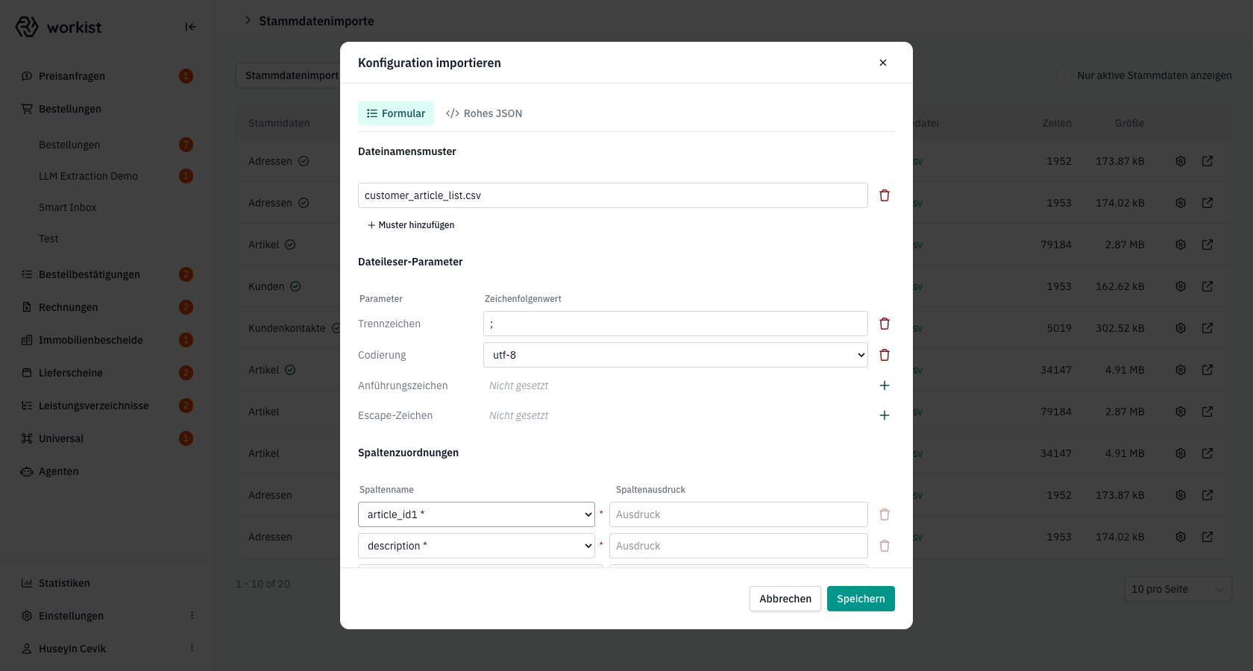This screenshot has width=1253, height=671.
Task: Switch to the Formular tab
Action: (x=396, y=113)
